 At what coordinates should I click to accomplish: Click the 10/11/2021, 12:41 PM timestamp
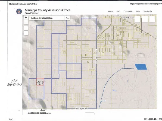tap(153, 119)
